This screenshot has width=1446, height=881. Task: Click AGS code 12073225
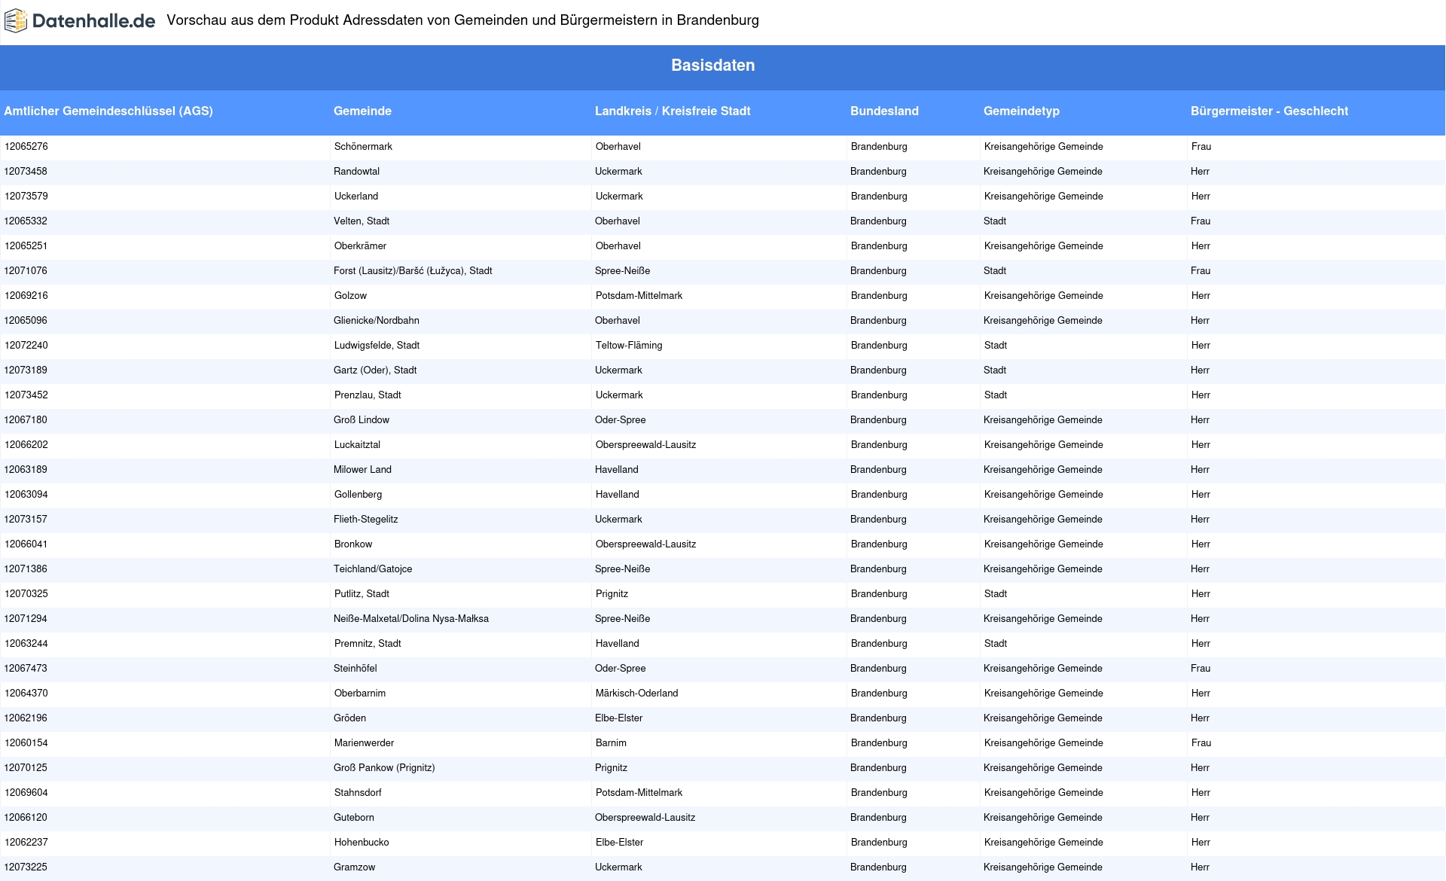click(26, 867)
